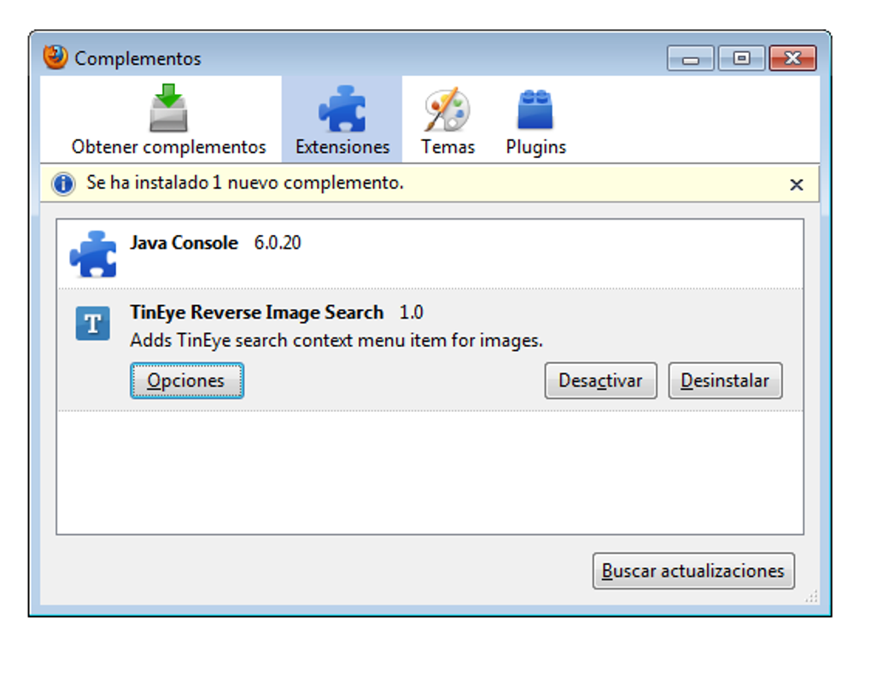Switch to Obtener complementos tab label
Viewport: 871px width, 687px height.
point(168,147)
